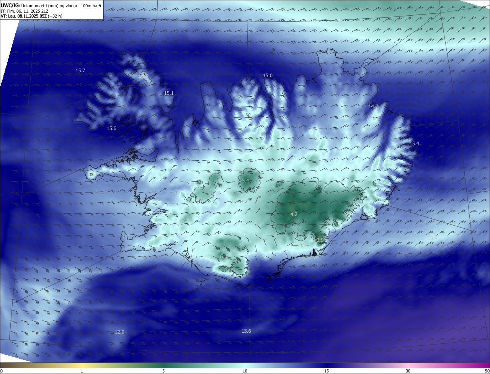This screenshot has width=490, height=374.
Task: Click the colour scale tick label 10
Action: tap(245, 371)
